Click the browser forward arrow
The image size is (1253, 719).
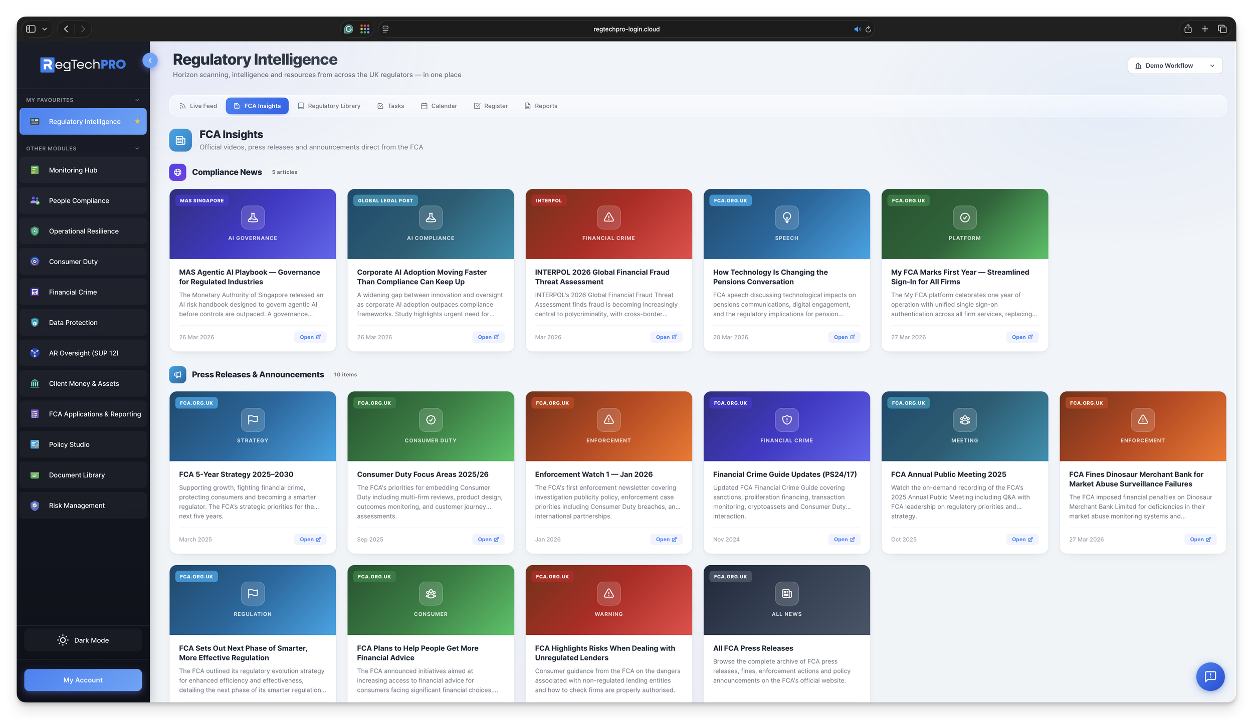click(x=83, y=29)
